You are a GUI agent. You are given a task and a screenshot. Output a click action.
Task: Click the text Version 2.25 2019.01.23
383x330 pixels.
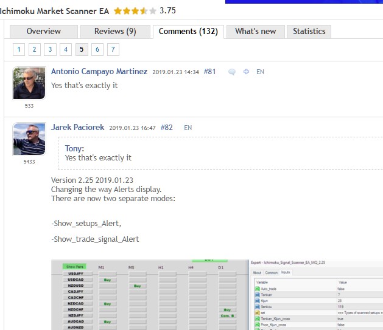92,180
